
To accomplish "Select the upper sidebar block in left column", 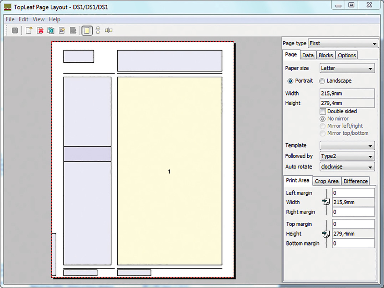I will (x=87, y=112).
